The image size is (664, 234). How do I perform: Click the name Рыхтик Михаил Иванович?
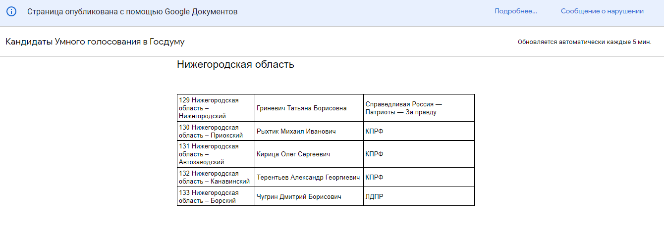(x=296, y=131)
